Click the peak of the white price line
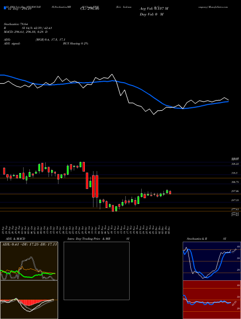 (112, 74)
